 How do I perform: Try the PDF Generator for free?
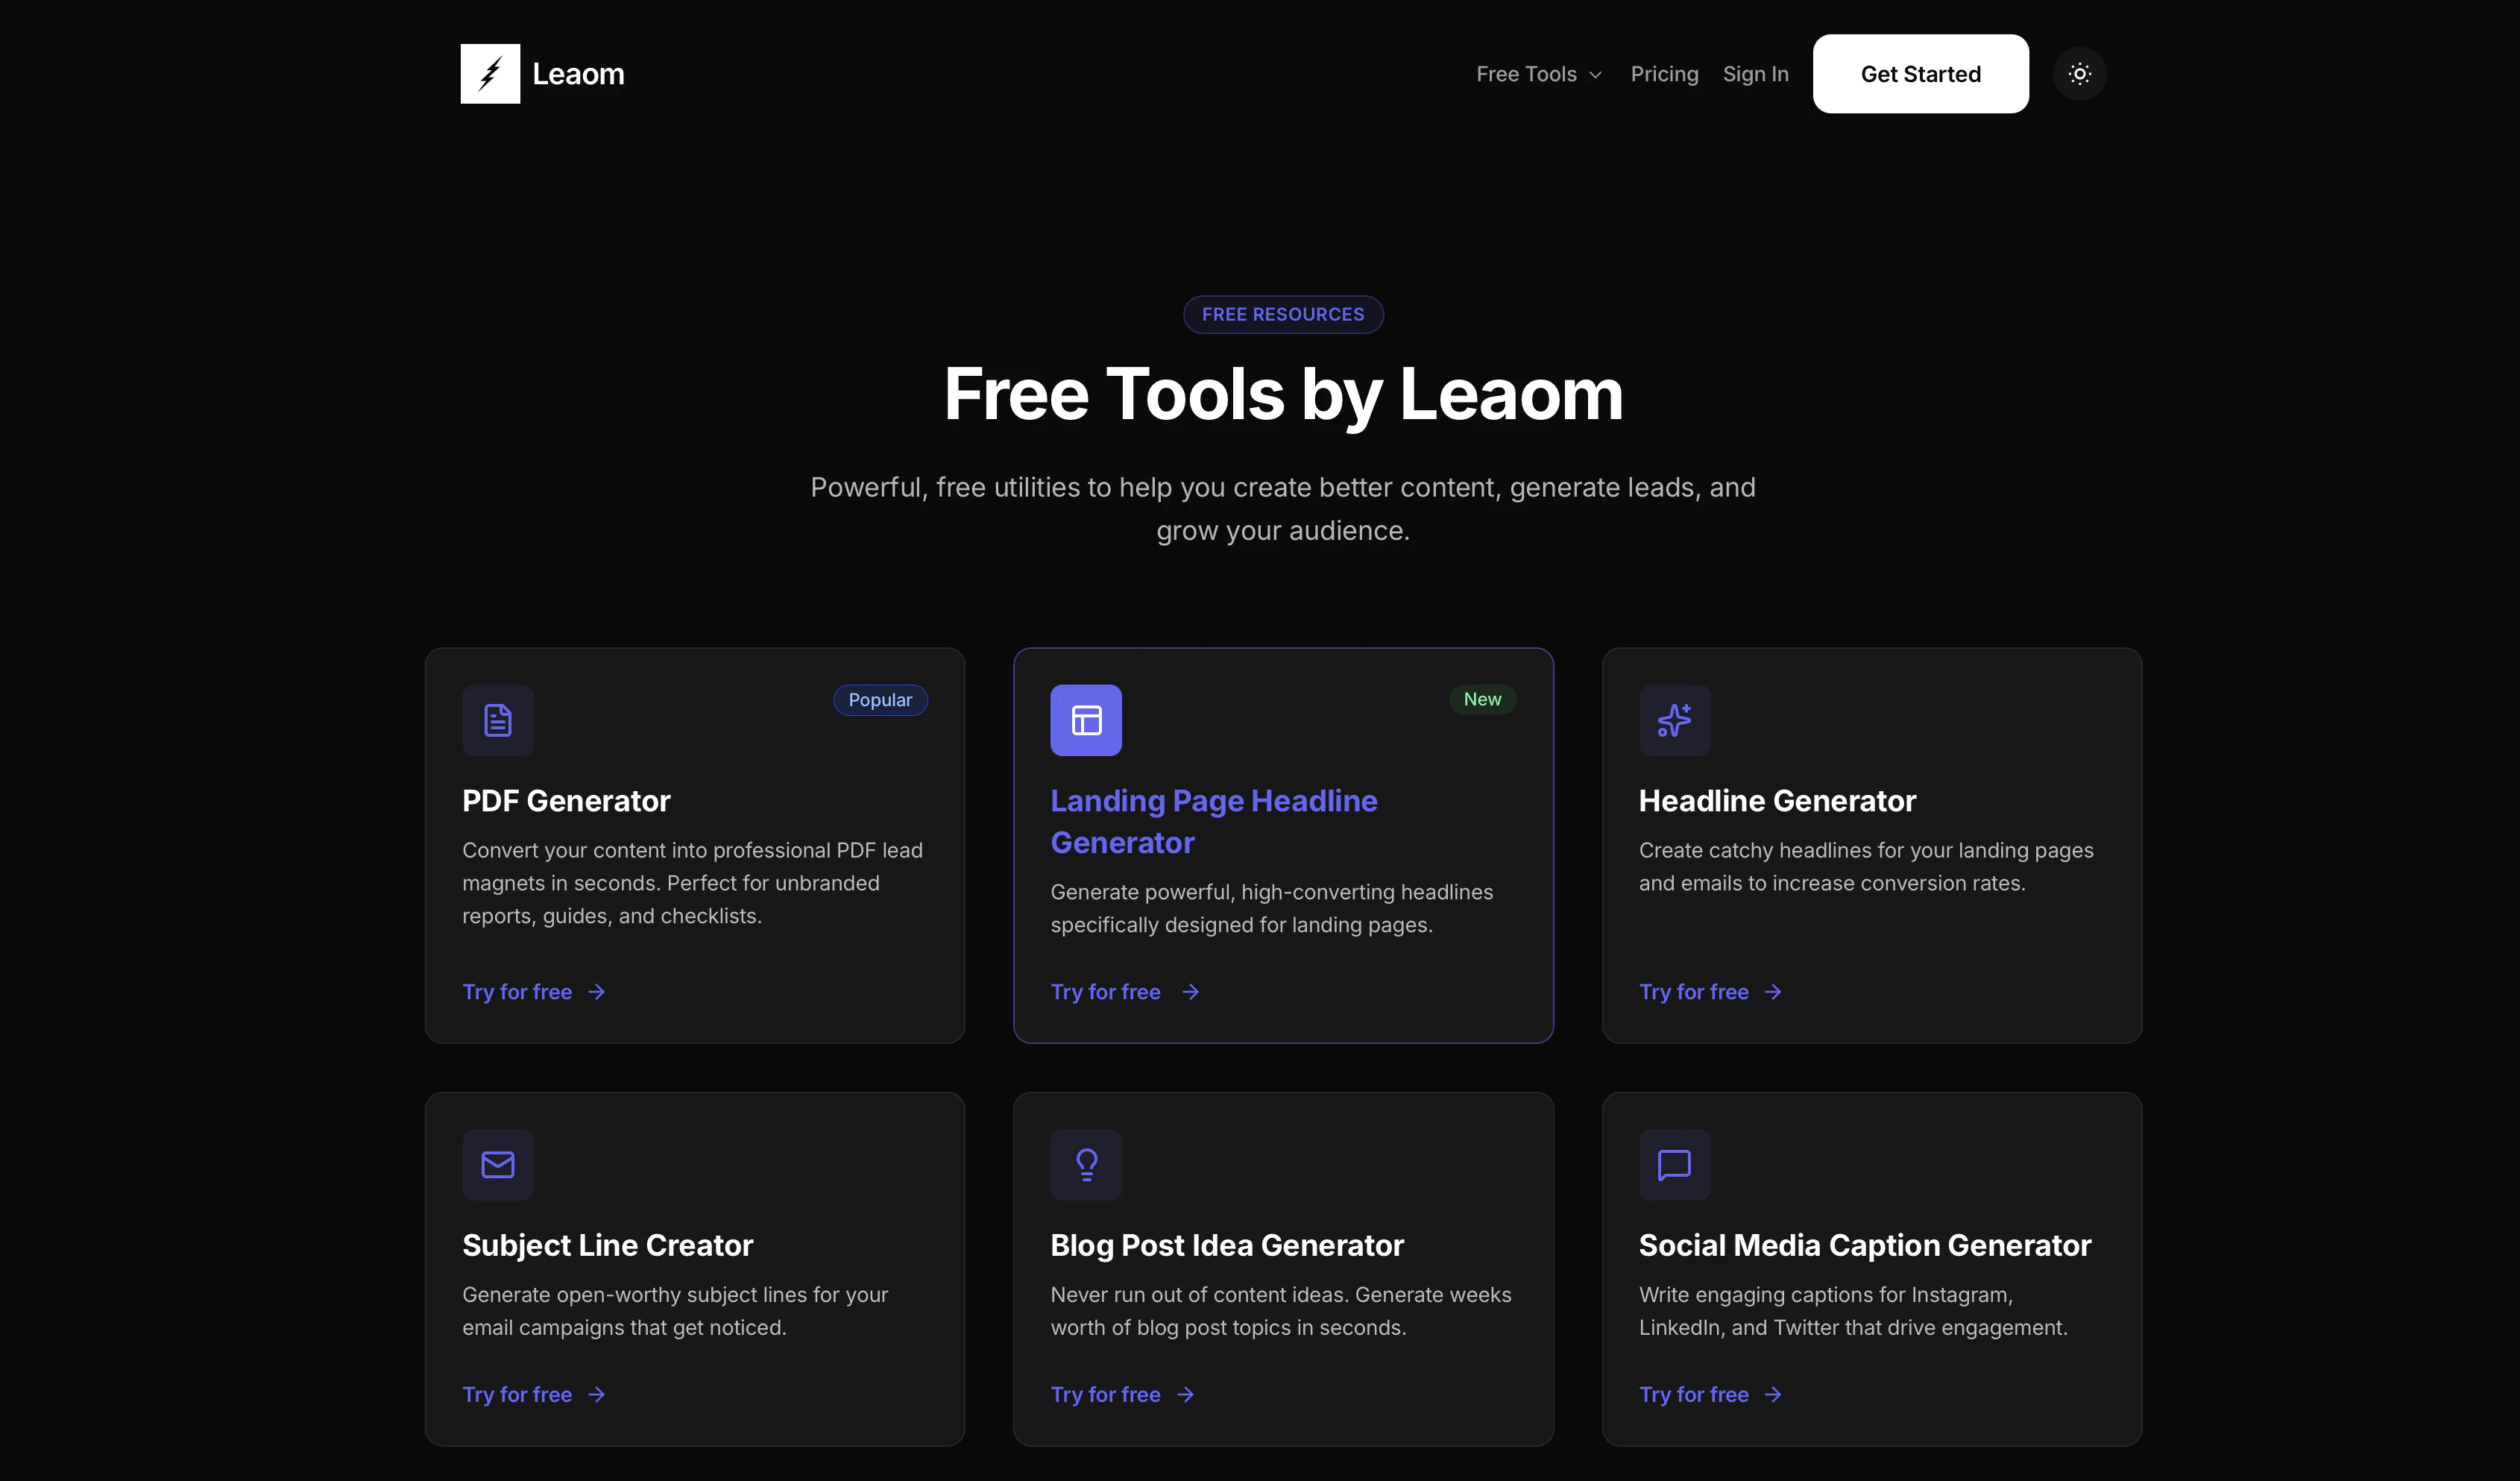click(518, 992)
